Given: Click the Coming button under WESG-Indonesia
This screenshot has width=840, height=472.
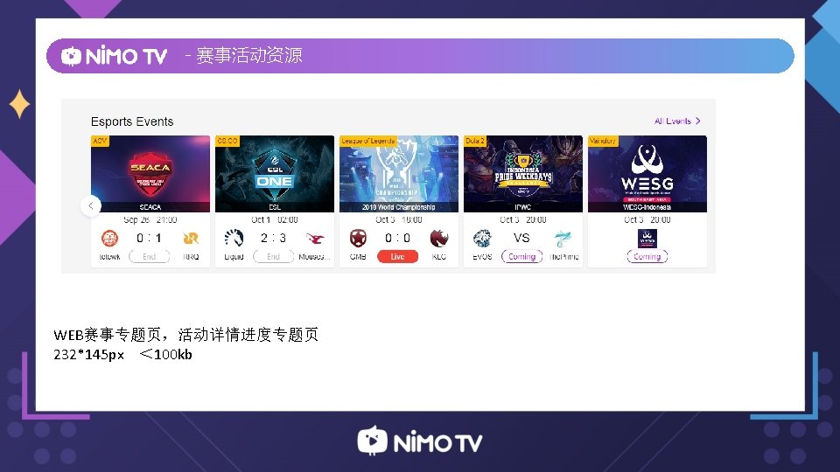Looking at the screenshot, I should pyautogui.click(x=647, y=257).
